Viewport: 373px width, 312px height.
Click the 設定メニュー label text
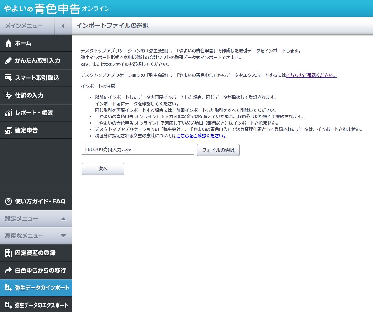pyautogui.click(x=22, y=219)
